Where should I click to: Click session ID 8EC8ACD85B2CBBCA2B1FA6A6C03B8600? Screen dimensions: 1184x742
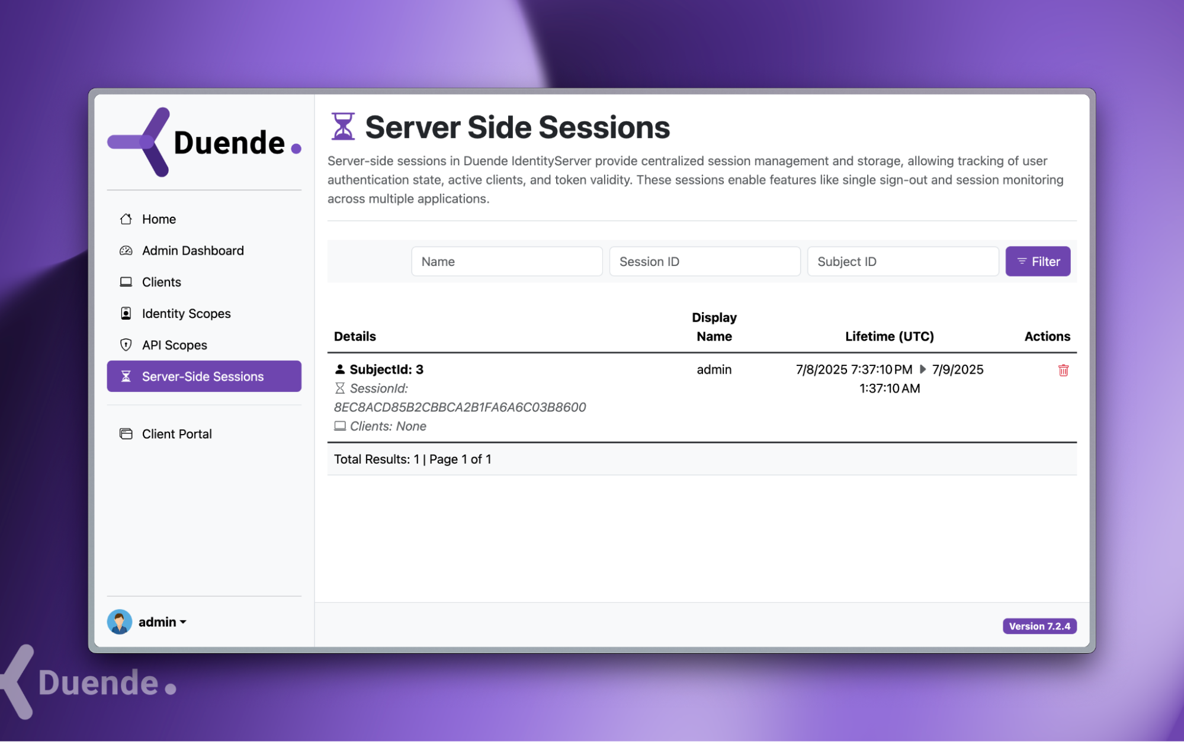click(x=460, y=407)
